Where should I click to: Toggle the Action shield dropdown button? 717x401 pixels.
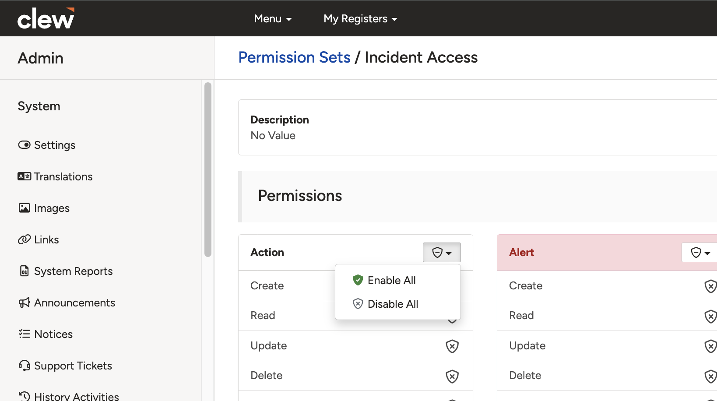pyautogui.click(x=442, y=253)
